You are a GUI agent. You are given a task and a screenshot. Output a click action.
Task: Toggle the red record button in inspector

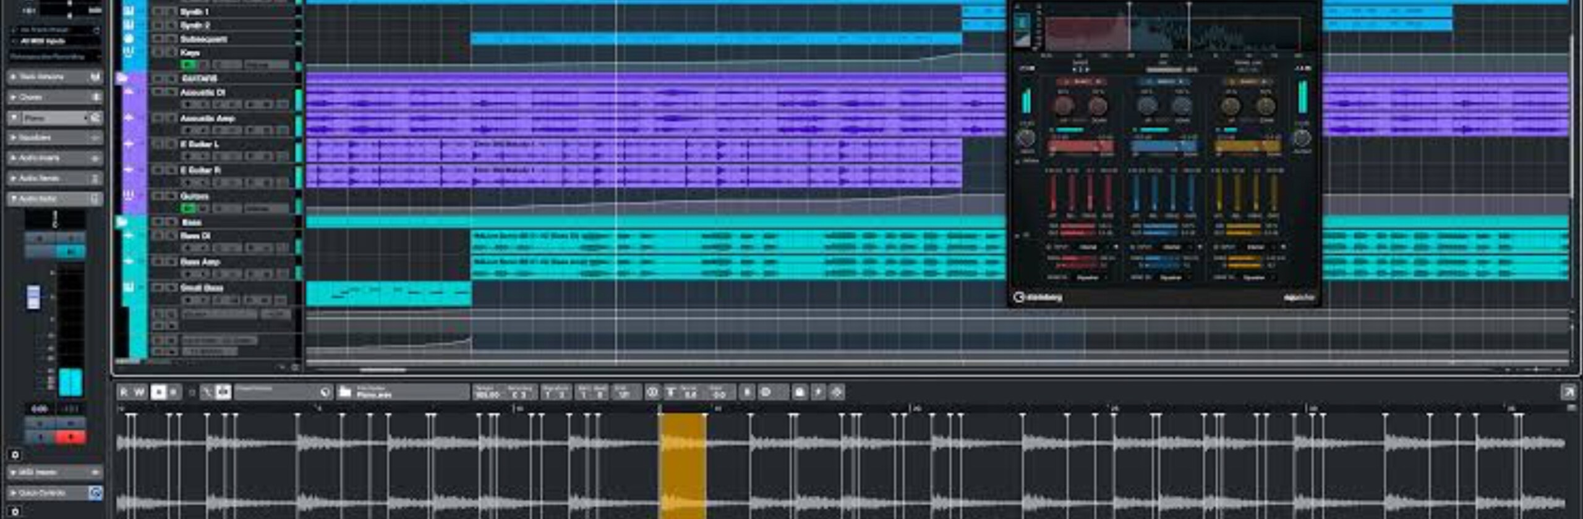tap(70, 437)
